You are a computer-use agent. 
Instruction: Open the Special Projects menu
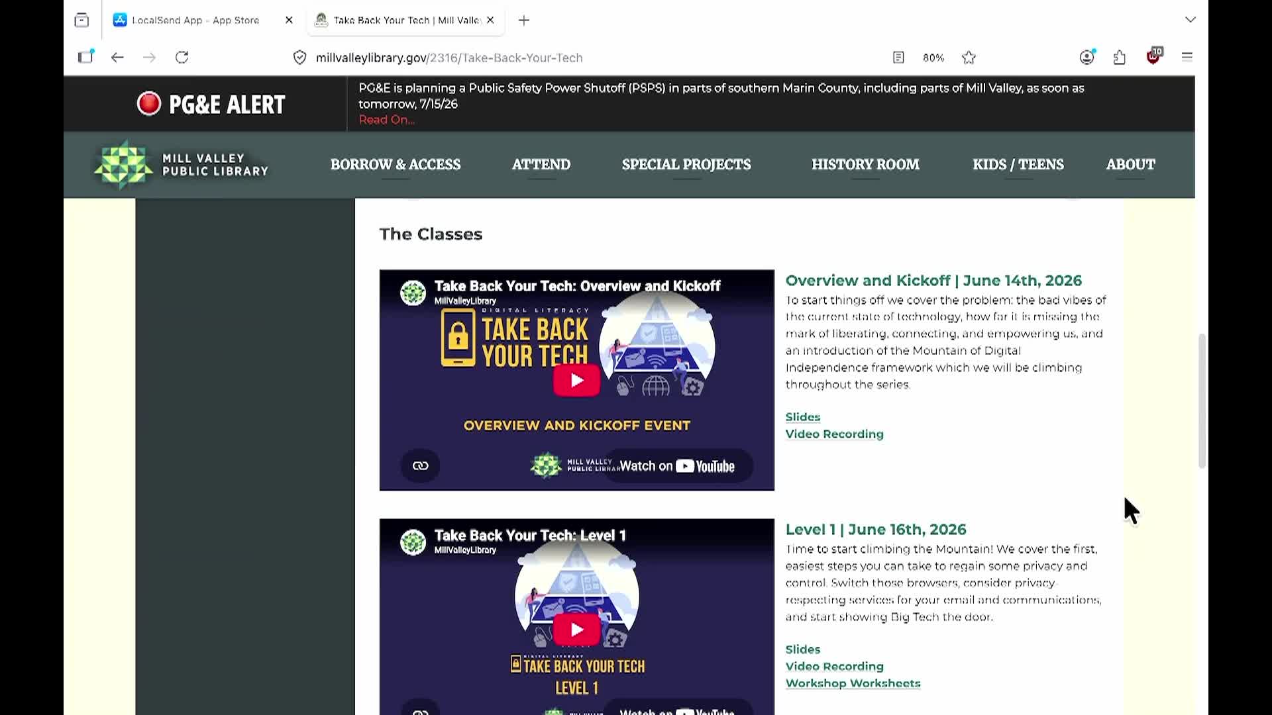tap(686, 164)
